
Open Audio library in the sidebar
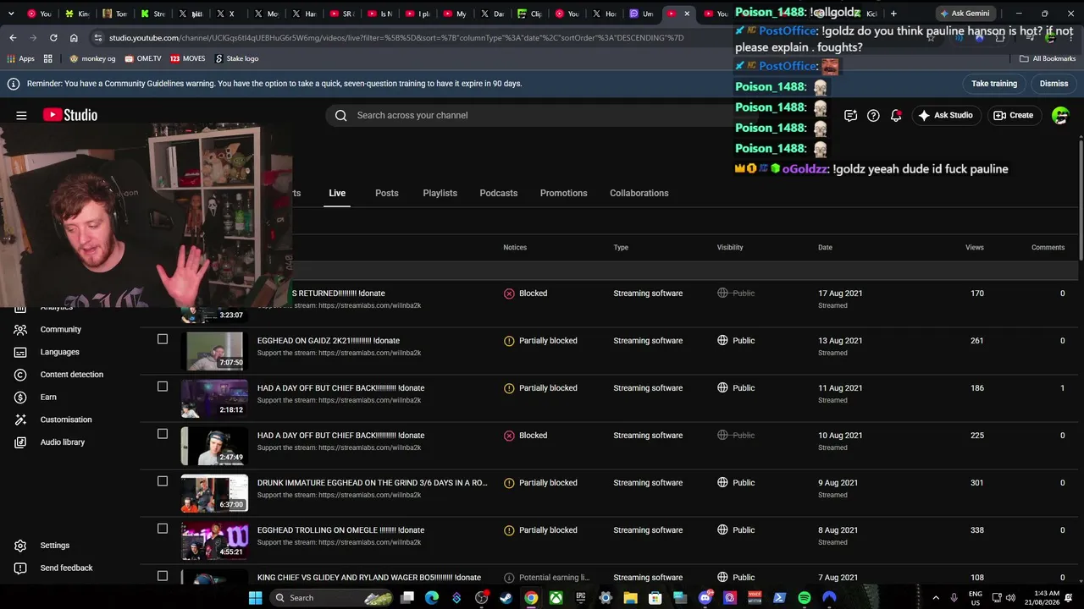62,442
